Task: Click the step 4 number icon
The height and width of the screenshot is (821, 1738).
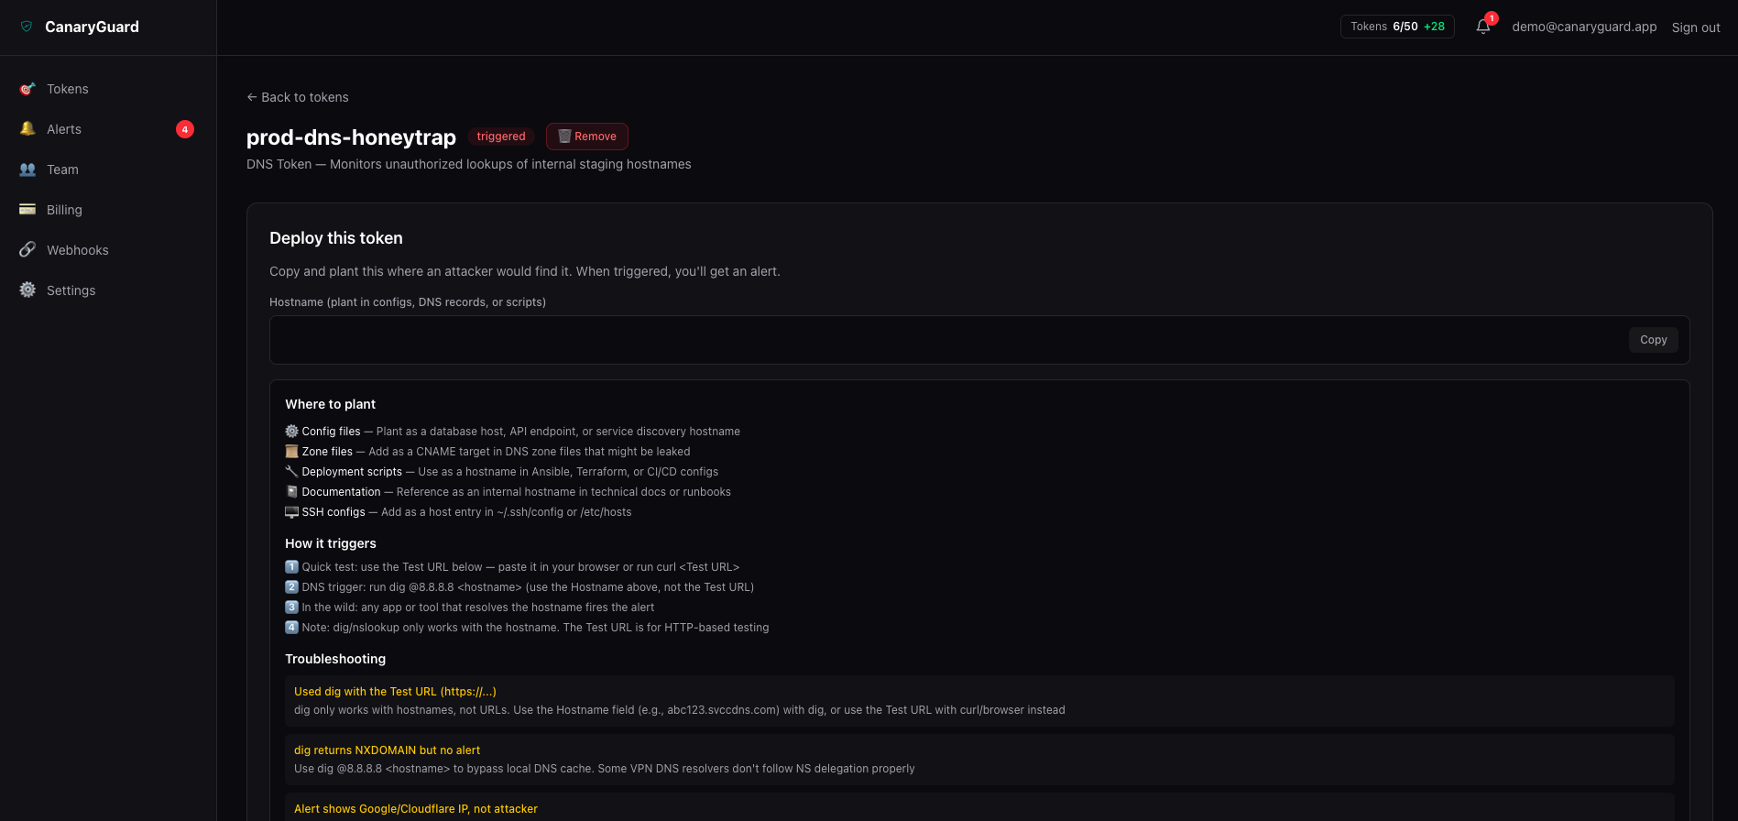Action: (x=291, y=627)
